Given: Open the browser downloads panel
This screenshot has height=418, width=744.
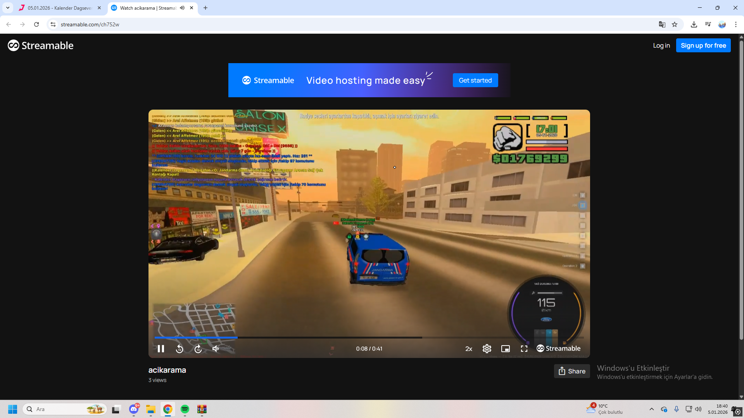Looking at the screenshot, I should (694, 24).
